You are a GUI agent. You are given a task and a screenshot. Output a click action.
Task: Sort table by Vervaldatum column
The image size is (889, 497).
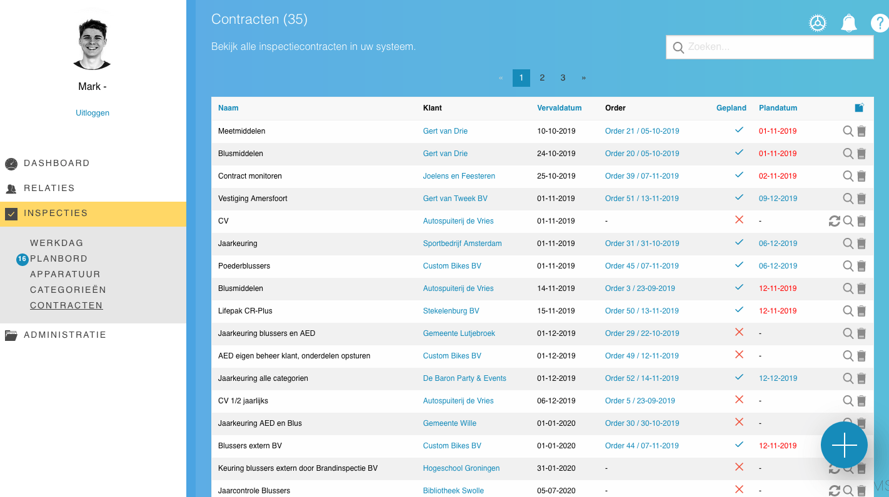[559, 108]
